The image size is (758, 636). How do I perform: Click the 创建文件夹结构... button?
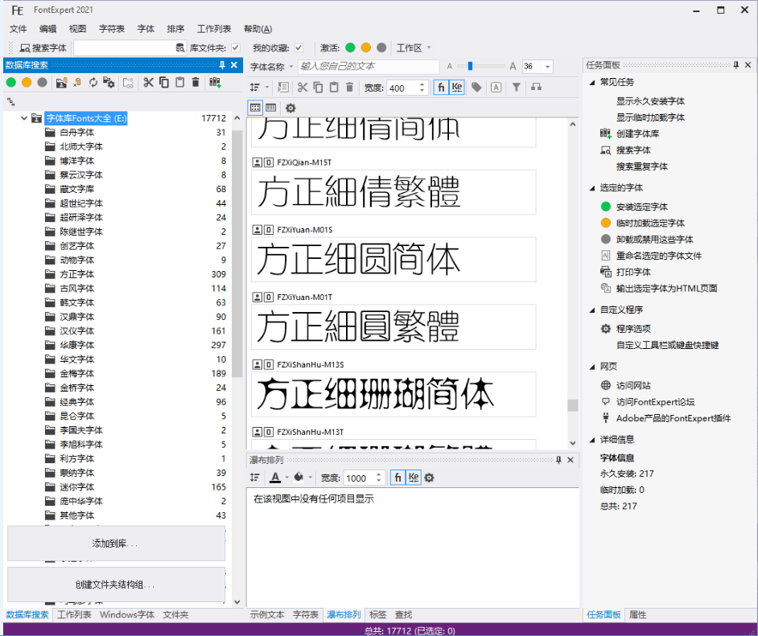tap(116, 585)
